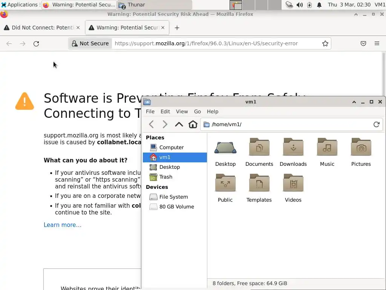Switch to 'Warning: Potential Security' tab
This screenshot has height=290, width=386.
[x=127, y=28]
